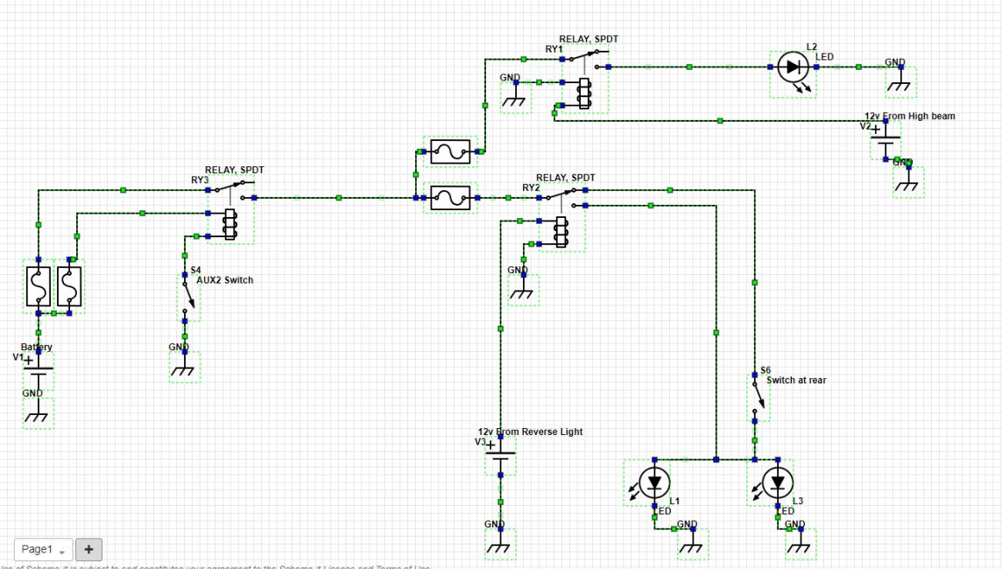Click the RY2 relay coil symbol
This screenshot has height=569, width=1002.
pos(561,232)
